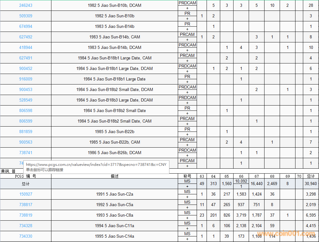Open the 150927 link for 1991

[x=26, y=194]
